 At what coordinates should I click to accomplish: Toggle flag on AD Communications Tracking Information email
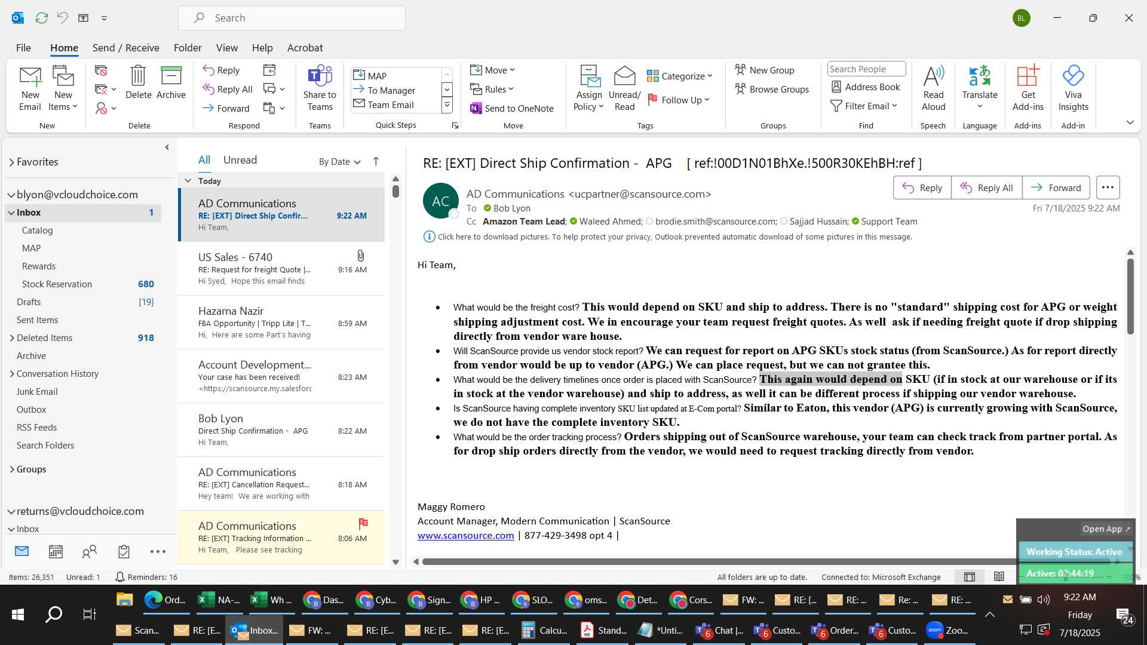click(363, 524)
